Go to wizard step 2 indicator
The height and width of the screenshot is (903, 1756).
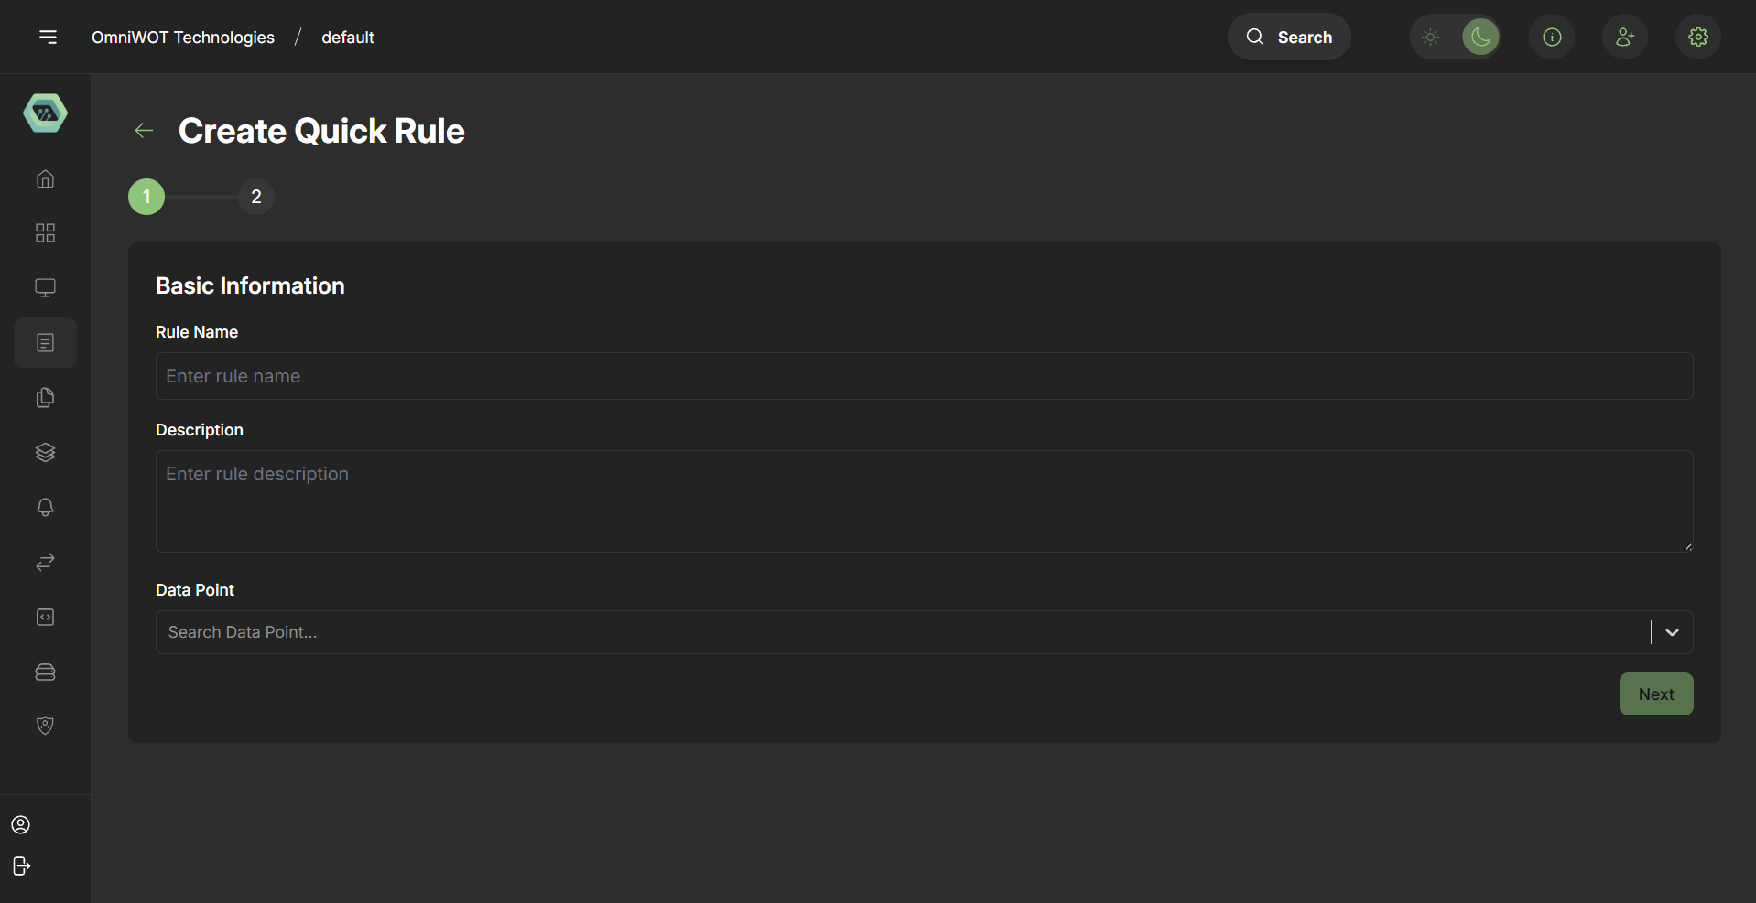click(256, 196)
